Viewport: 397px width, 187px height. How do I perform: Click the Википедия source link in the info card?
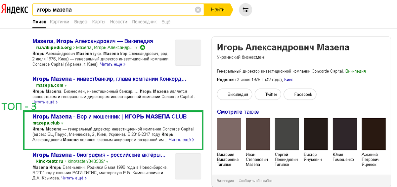pyautogui.click(x=356, y=71)
